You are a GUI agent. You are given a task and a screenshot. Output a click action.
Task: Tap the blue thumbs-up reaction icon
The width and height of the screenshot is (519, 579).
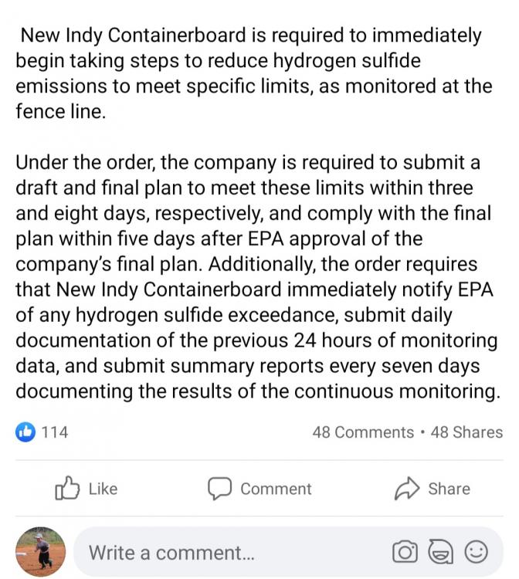pyautogui.click(x=25, y=432)
